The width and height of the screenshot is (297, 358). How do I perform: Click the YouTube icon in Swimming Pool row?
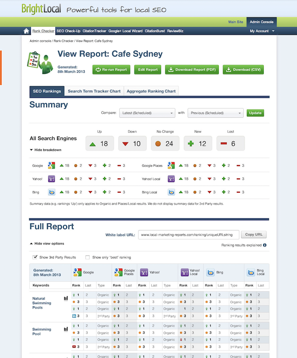74,347
